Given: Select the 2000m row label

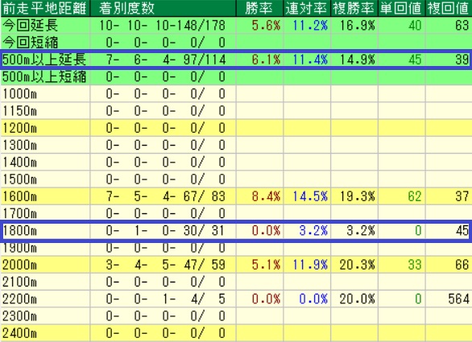Looking at the screenshot, I should coord(19,265).
